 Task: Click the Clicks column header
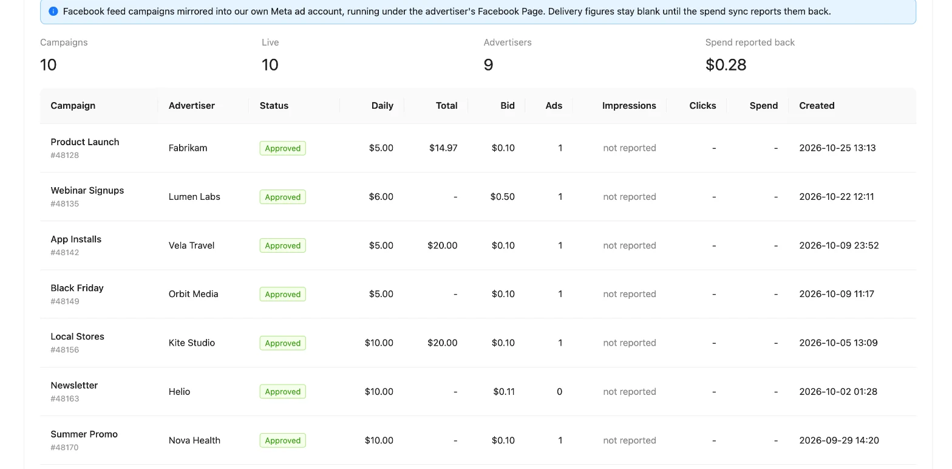(702, 106)
